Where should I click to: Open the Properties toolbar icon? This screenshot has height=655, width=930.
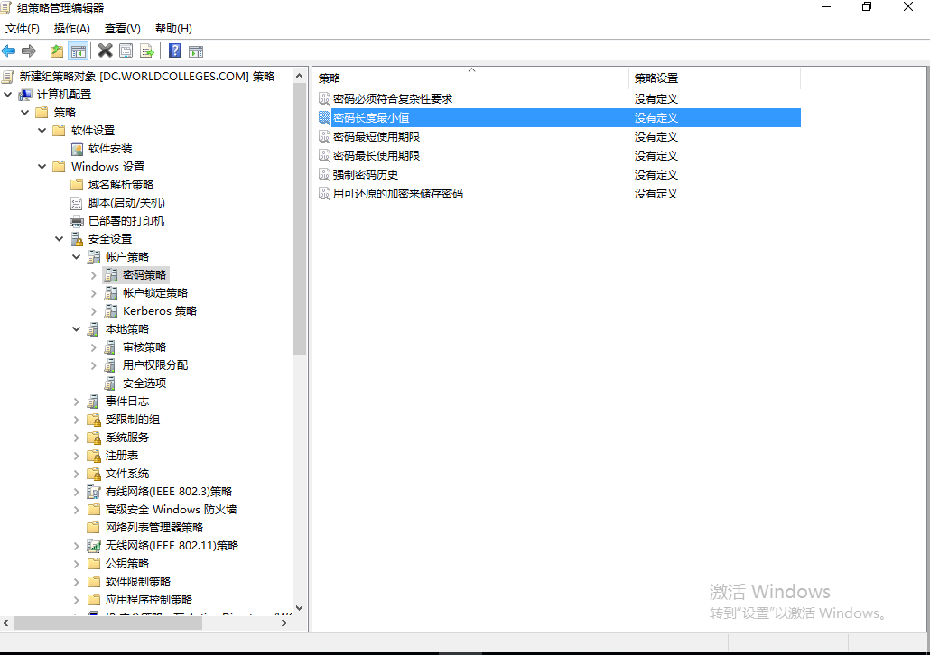coord(126,51)
